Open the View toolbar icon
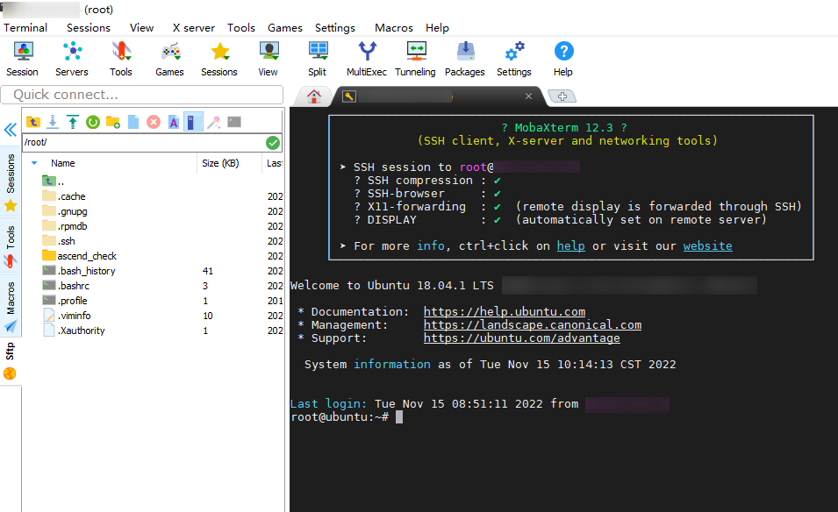Image resolution: width=838 pixels, height=512 pixels. point(269,59)
